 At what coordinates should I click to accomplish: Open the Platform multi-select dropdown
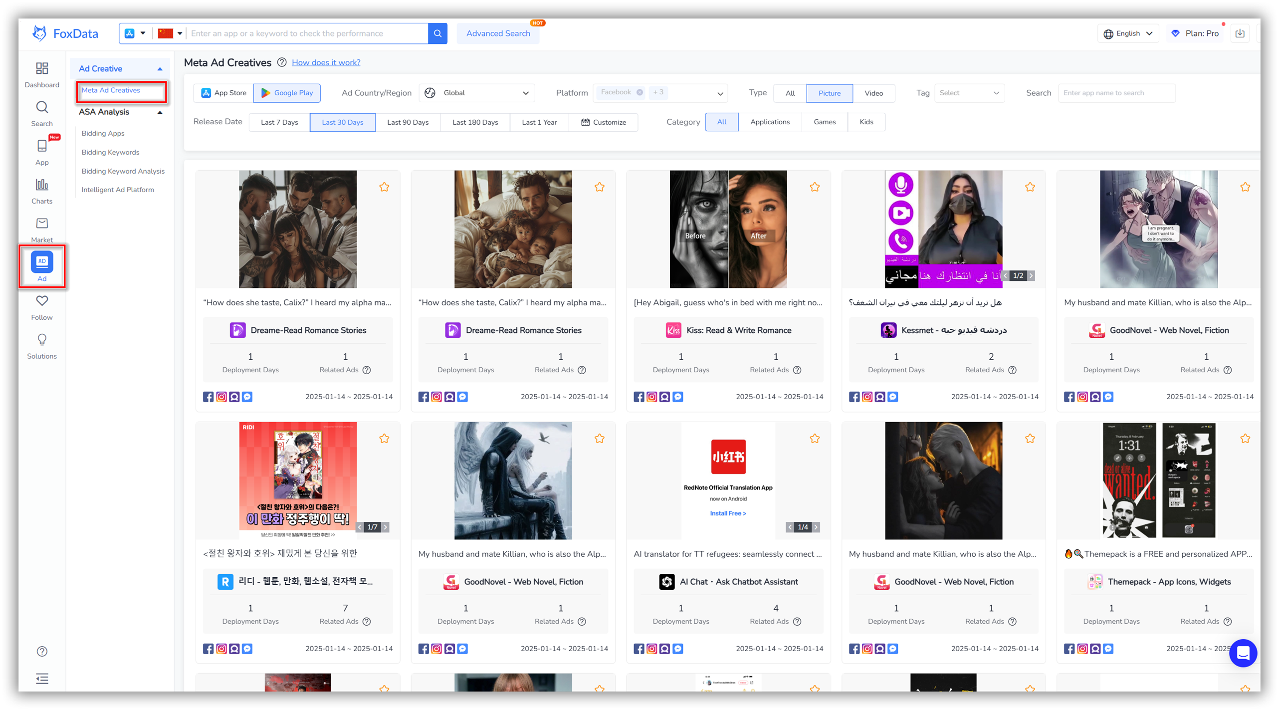[x=660, y=93]
